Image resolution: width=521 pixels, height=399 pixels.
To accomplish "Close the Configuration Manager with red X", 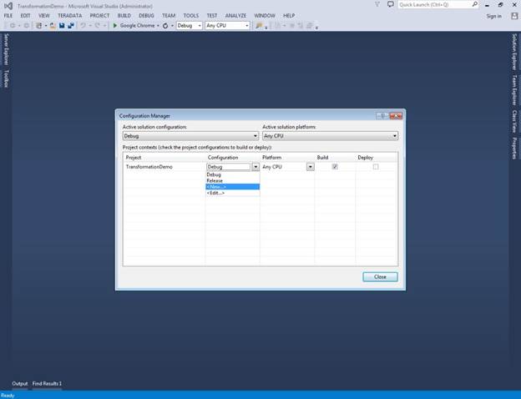I will [396, 116].
